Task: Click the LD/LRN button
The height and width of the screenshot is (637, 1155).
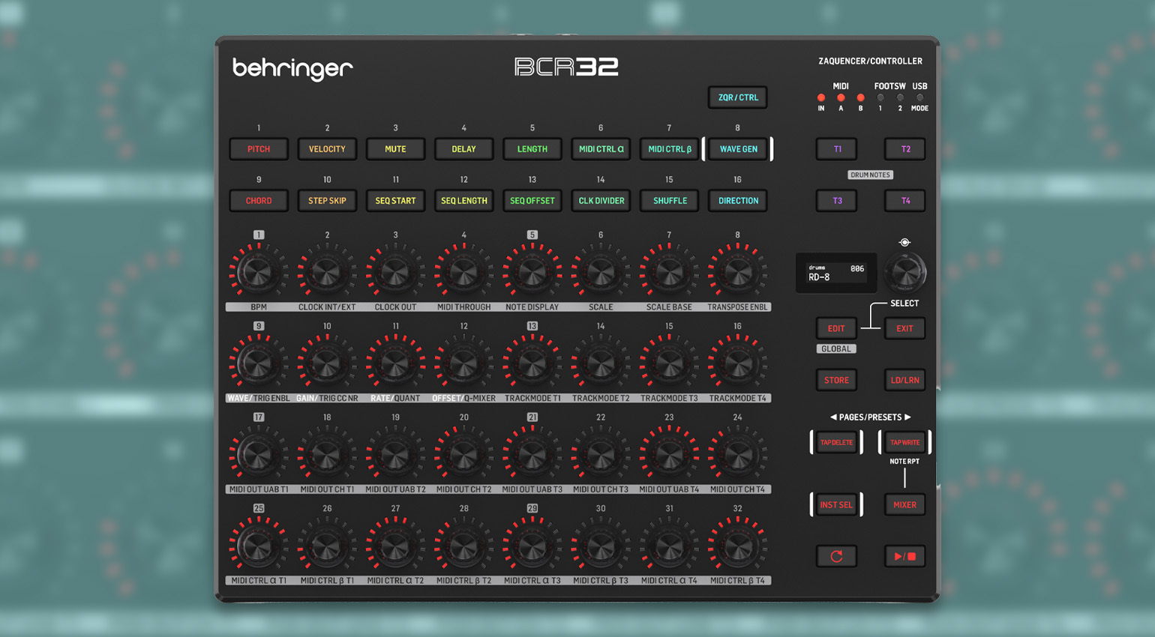Action: pos(904,380)
